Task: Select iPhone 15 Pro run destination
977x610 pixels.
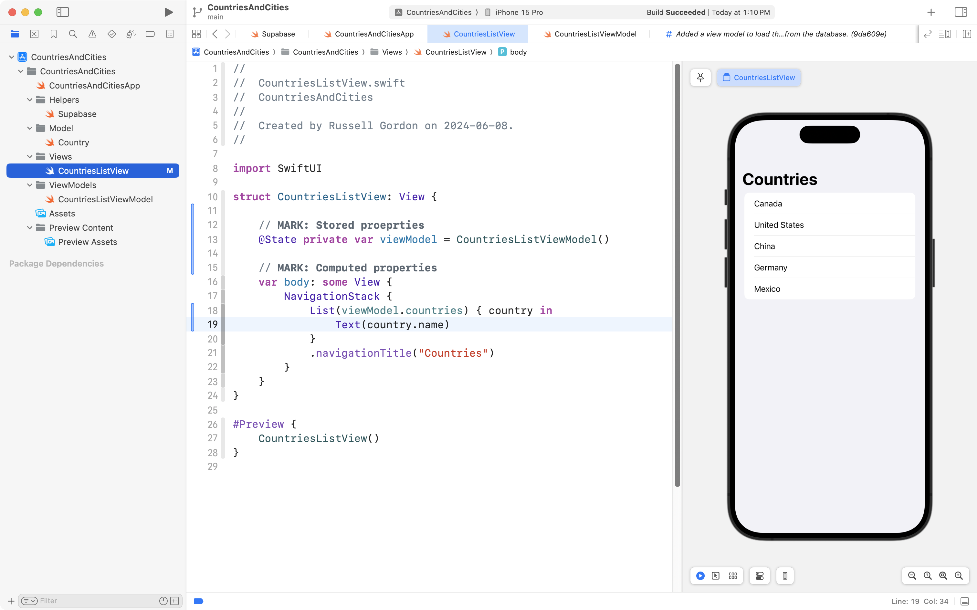Action: (x=518, y=12)
